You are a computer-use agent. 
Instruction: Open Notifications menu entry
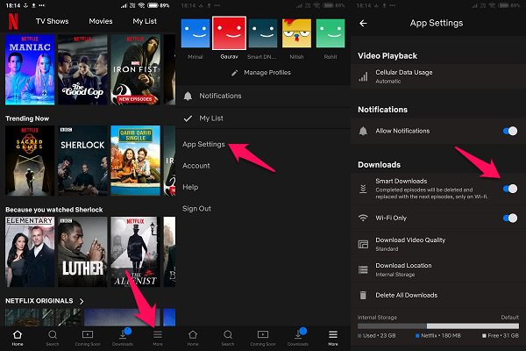[x=263, y=96]
